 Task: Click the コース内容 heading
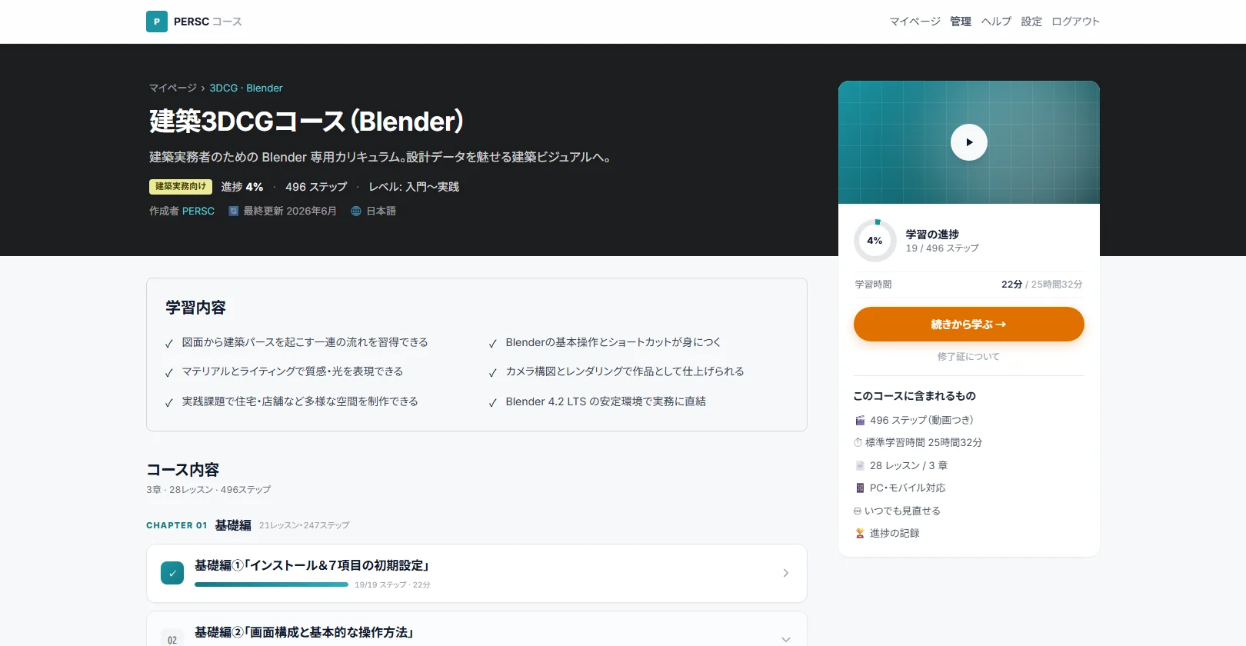pos(183,470)
